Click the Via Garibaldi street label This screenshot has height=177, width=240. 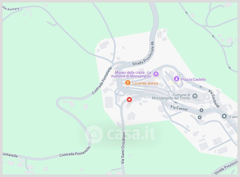click(x=214, y=99)
